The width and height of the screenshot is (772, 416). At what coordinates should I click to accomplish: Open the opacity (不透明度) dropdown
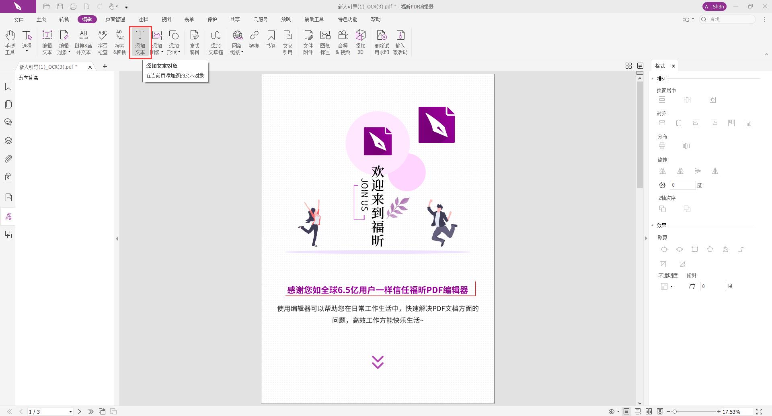tap(671, 286)
